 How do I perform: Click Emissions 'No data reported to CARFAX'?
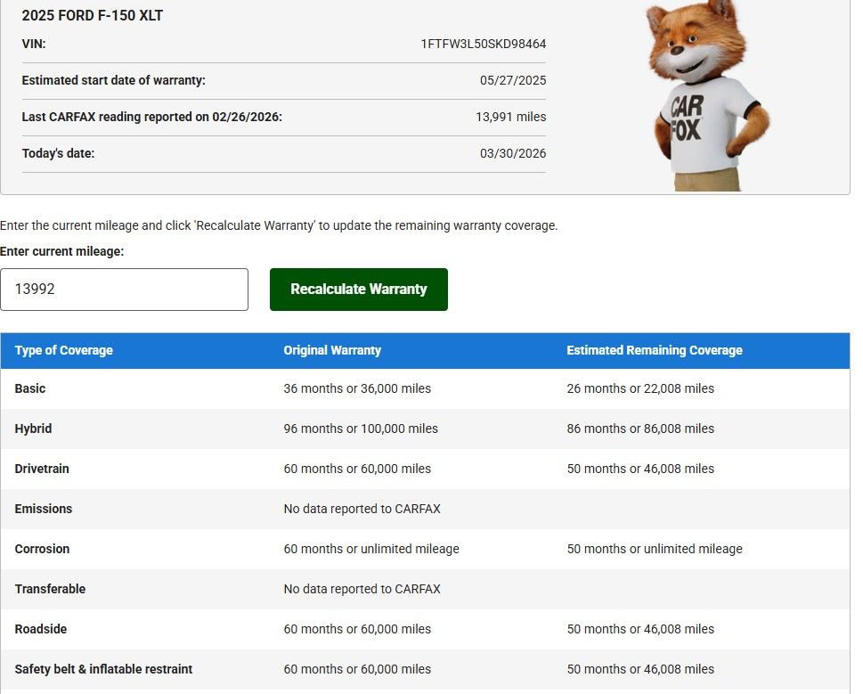(x=362, y=509)
